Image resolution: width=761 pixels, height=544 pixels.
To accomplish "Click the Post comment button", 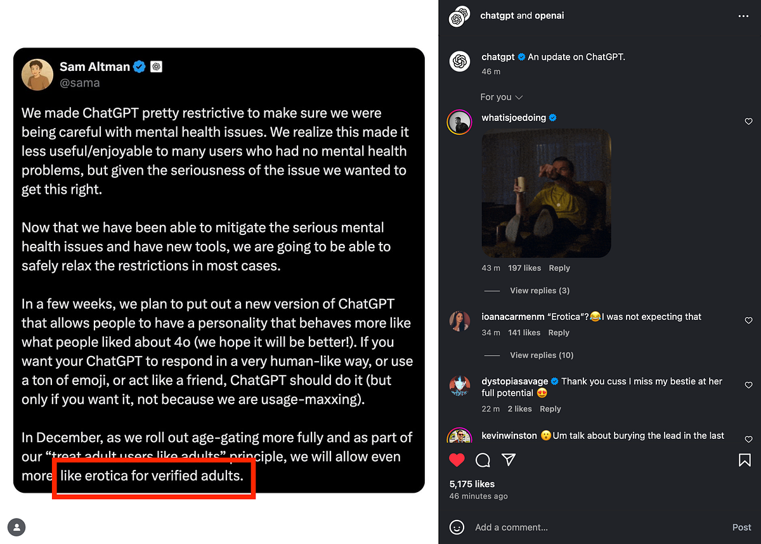I will coord(741,527).
